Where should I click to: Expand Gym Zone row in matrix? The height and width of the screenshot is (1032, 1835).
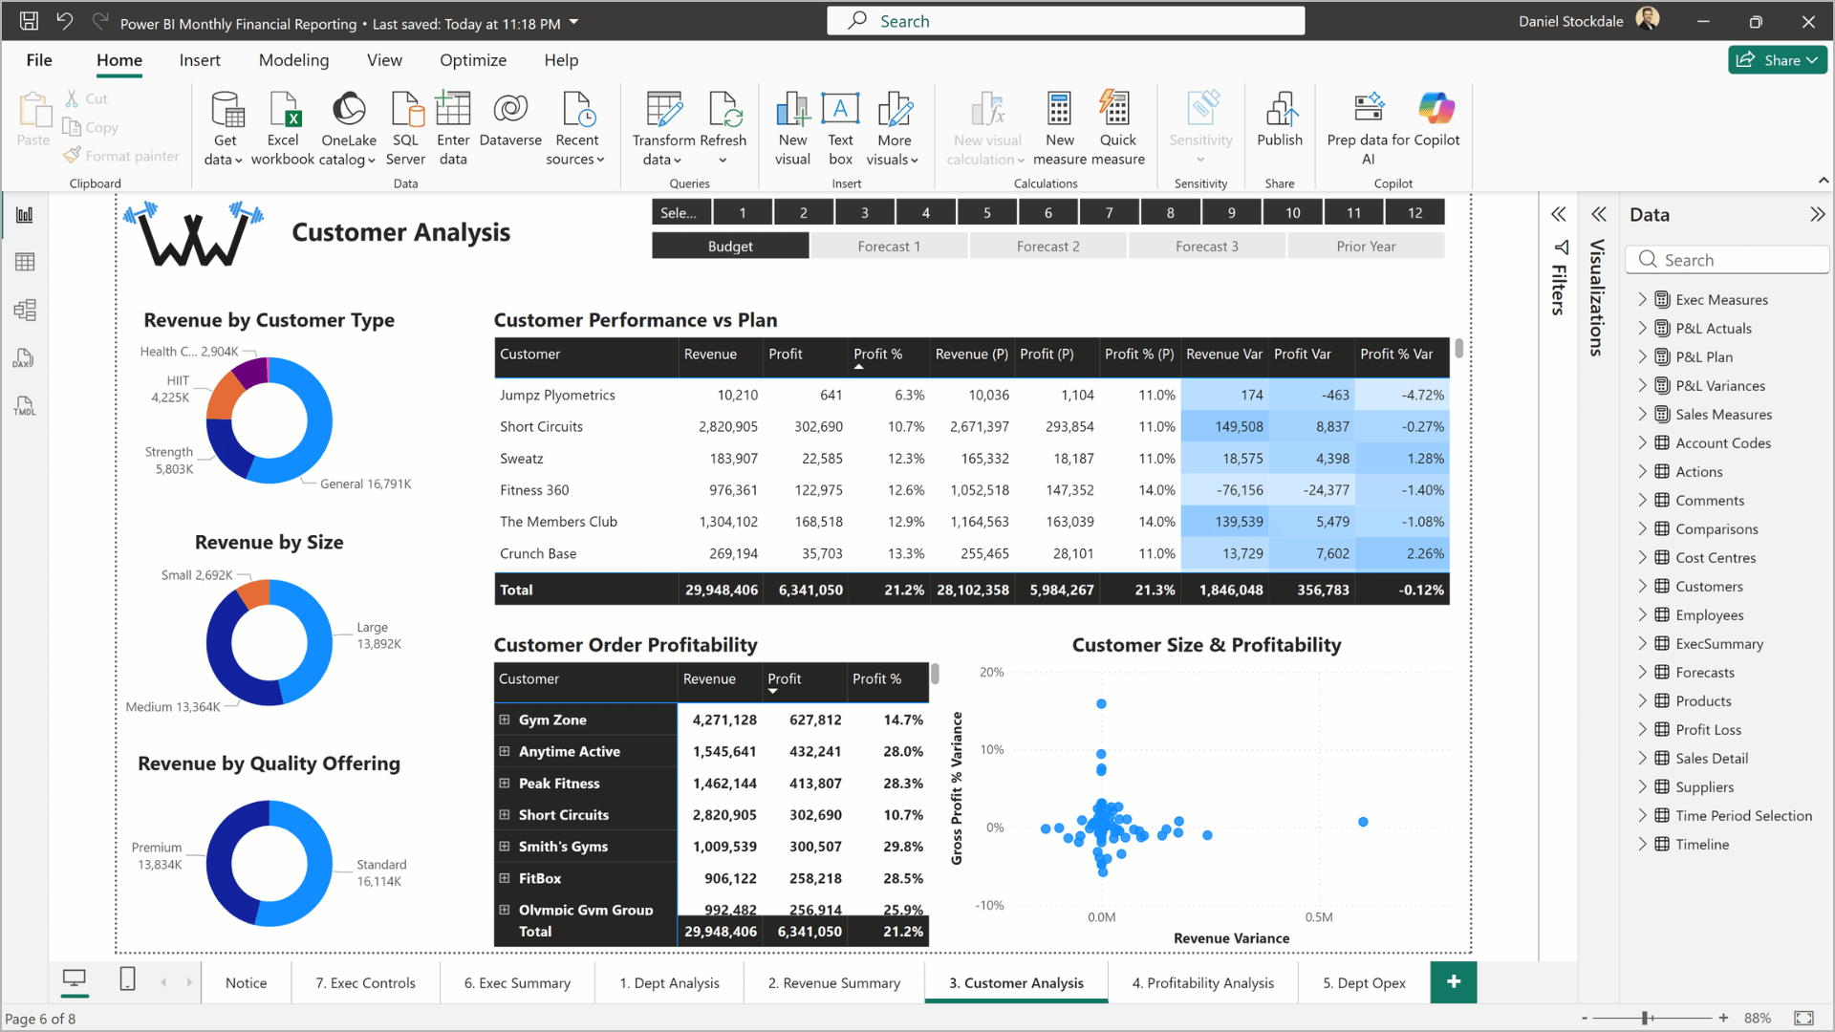click(x=504, y=720)
